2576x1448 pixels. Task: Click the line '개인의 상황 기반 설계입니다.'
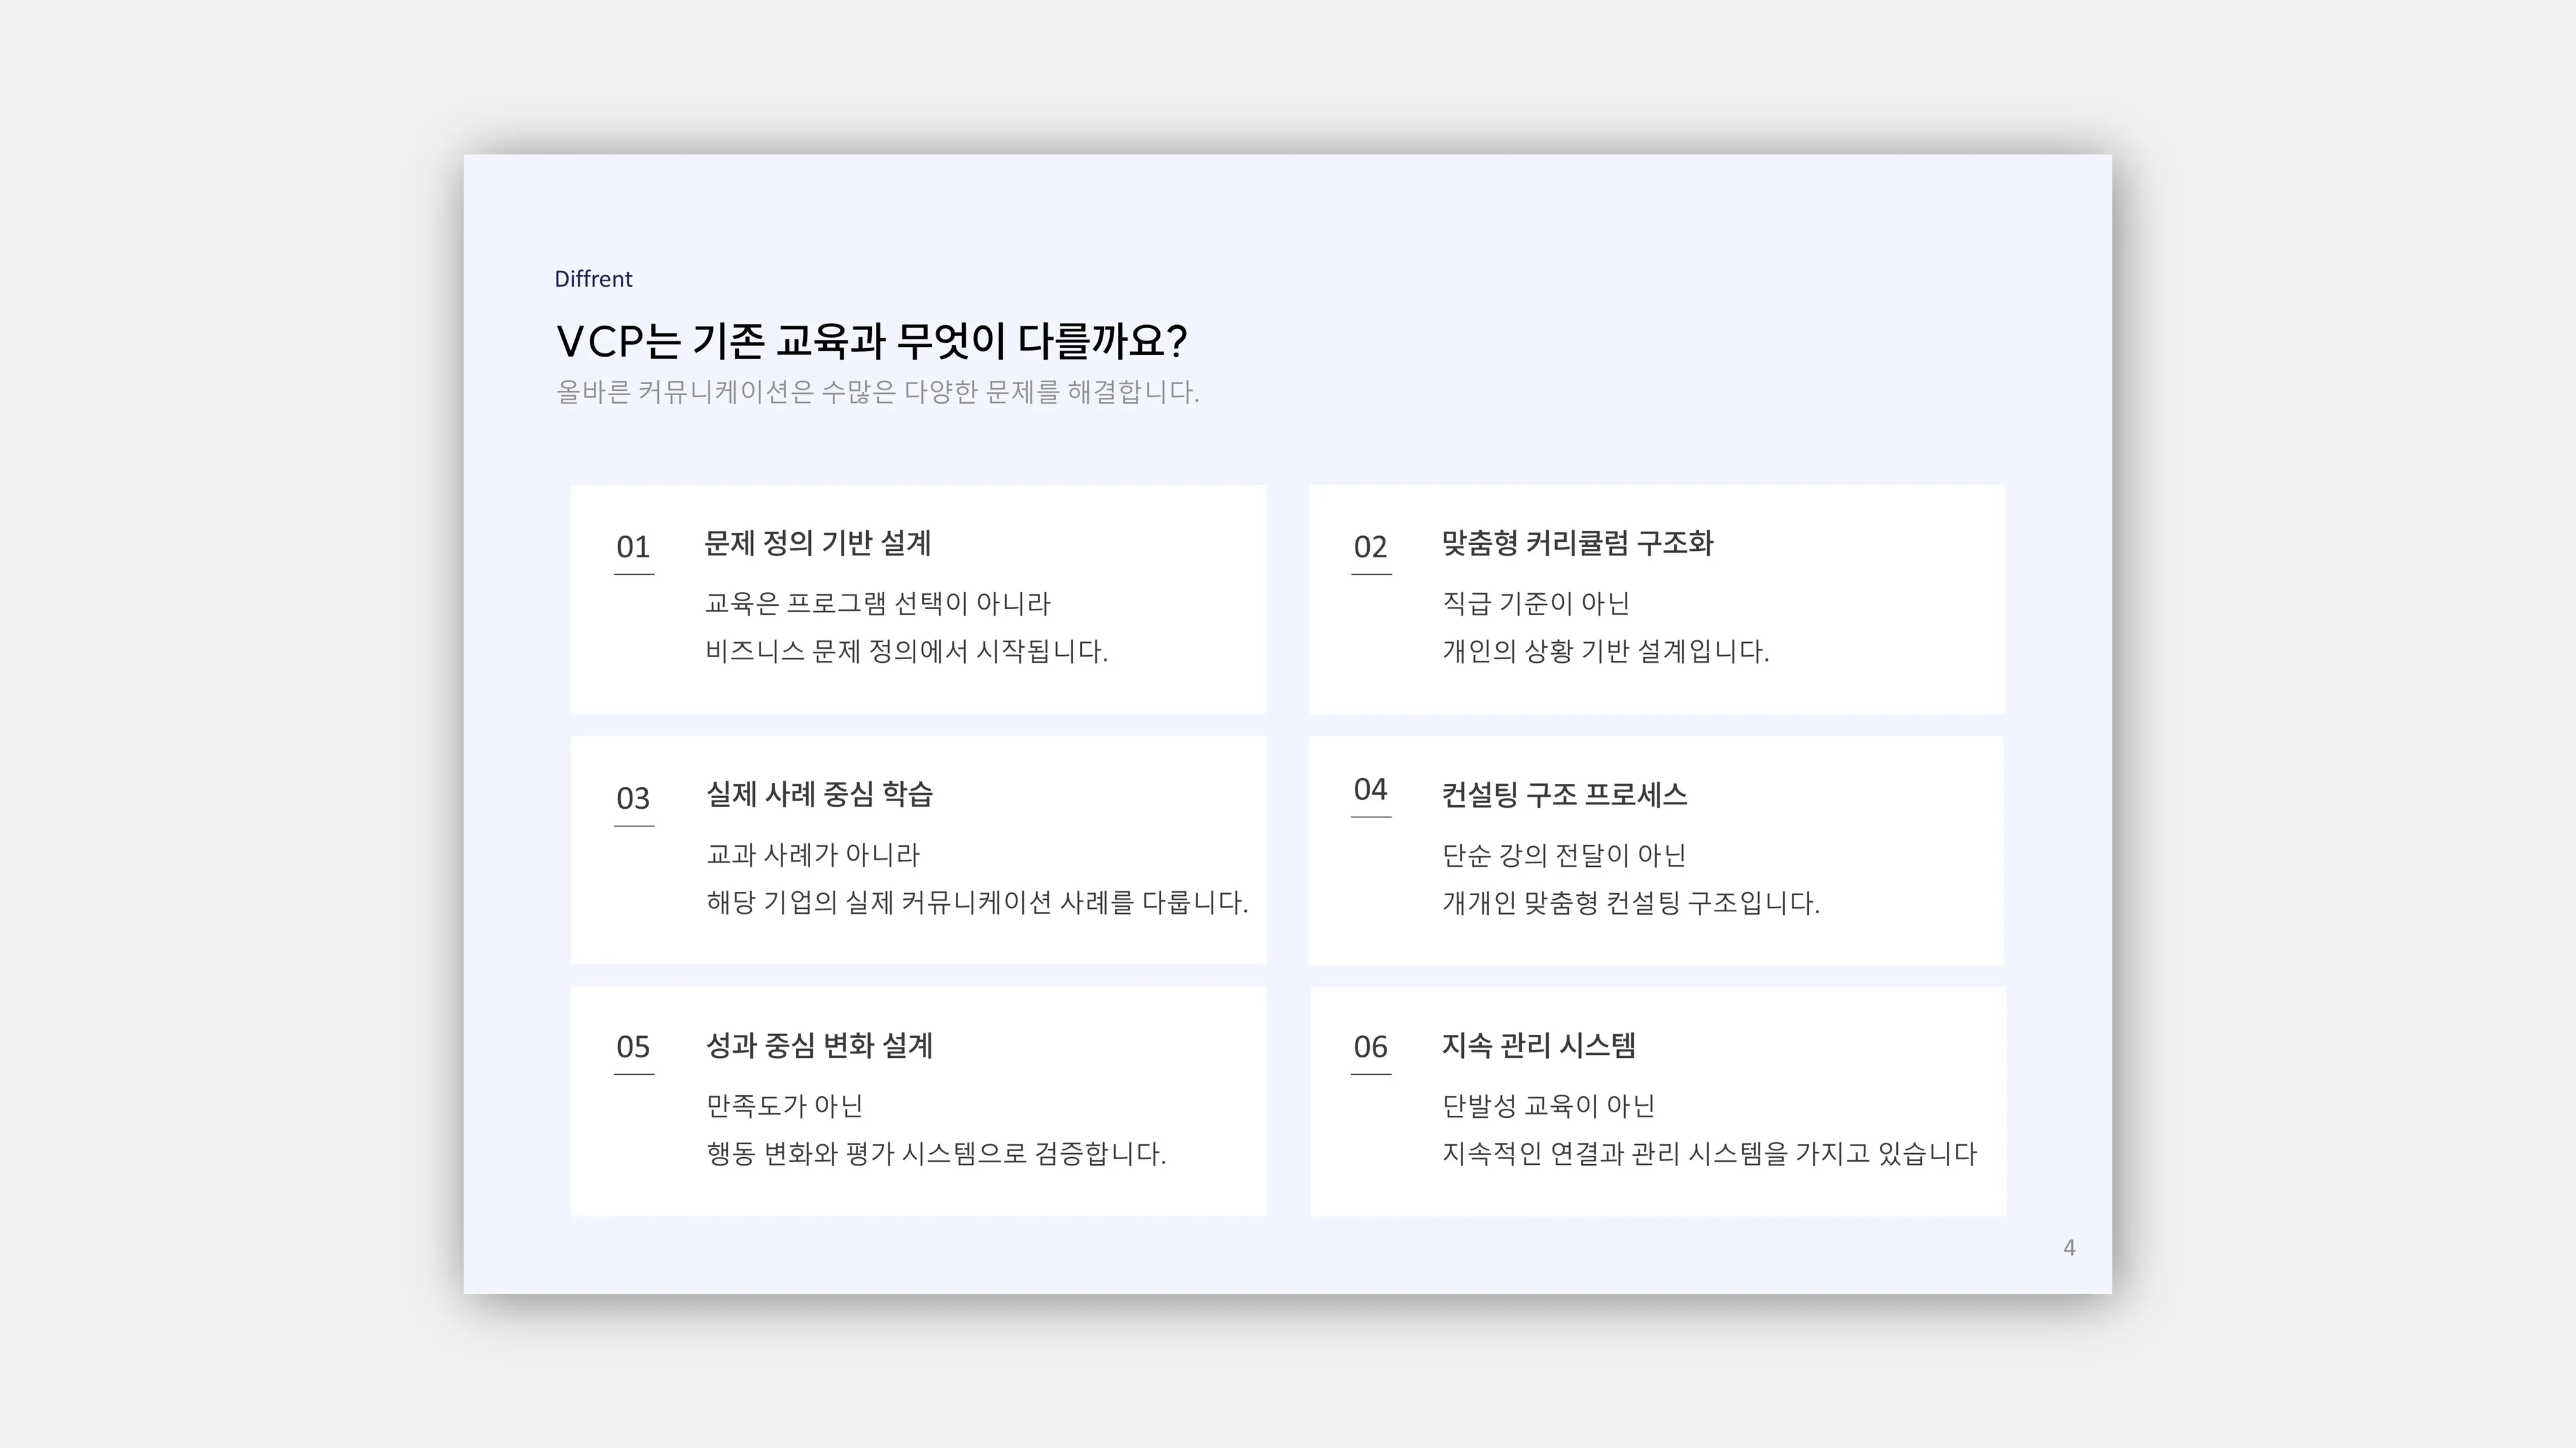pos(1605,651)
